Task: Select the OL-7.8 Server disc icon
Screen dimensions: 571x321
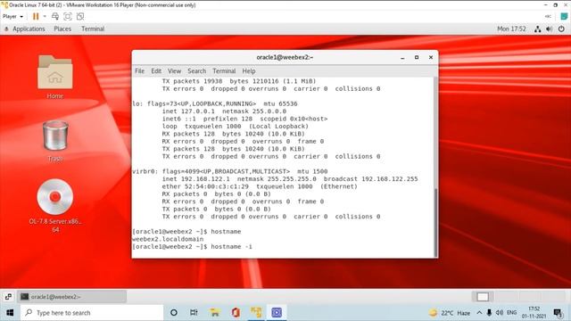Action: point(55,206)
